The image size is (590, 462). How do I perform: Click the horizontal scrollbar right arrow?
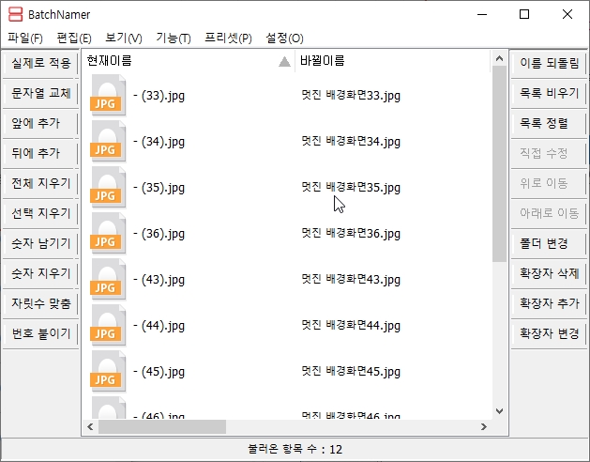[484, 426]
